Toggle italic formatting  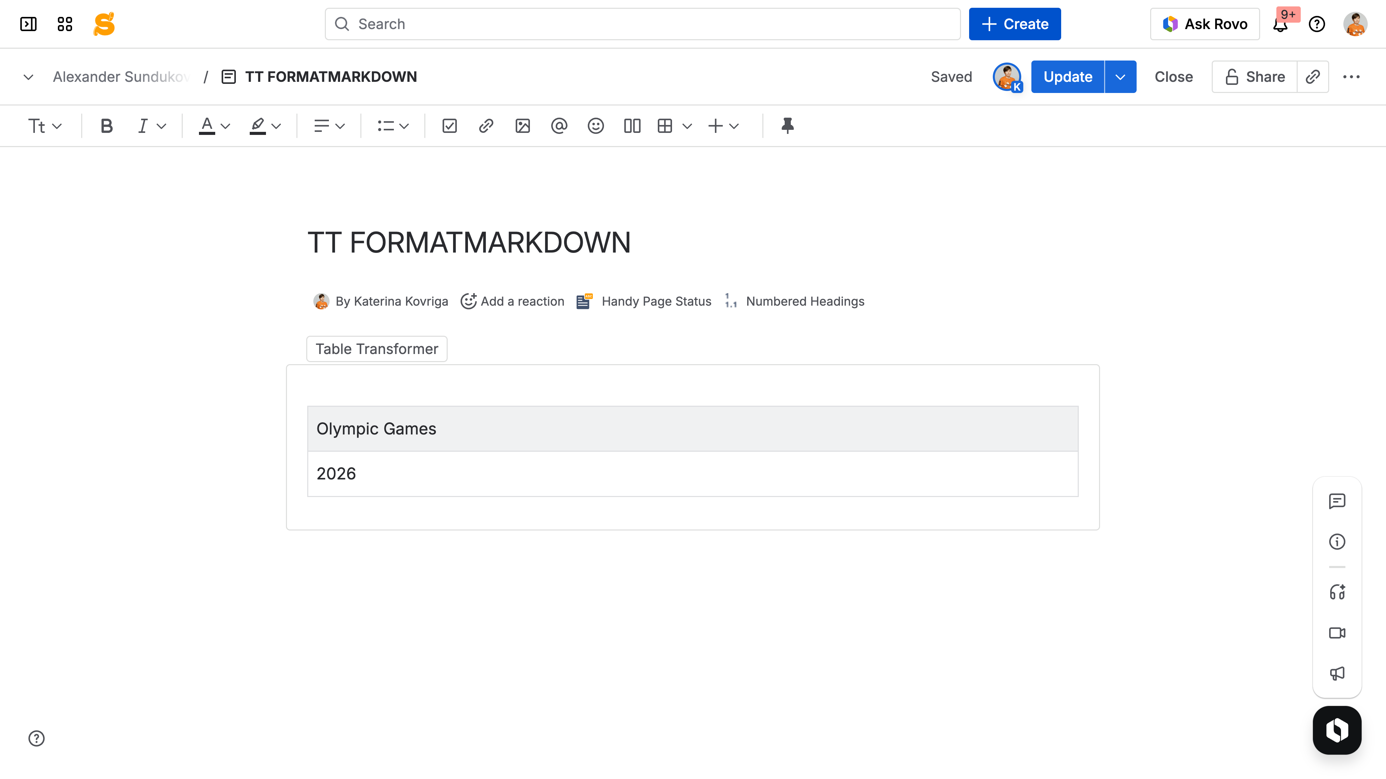tap(142, 126)
